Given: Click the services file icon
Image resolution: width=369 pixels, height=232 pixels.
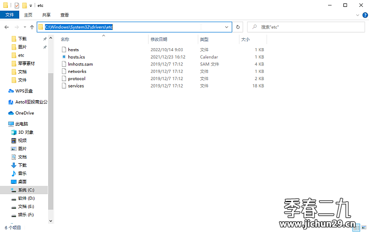Looking at the screenshot, I should pos(64,86).
